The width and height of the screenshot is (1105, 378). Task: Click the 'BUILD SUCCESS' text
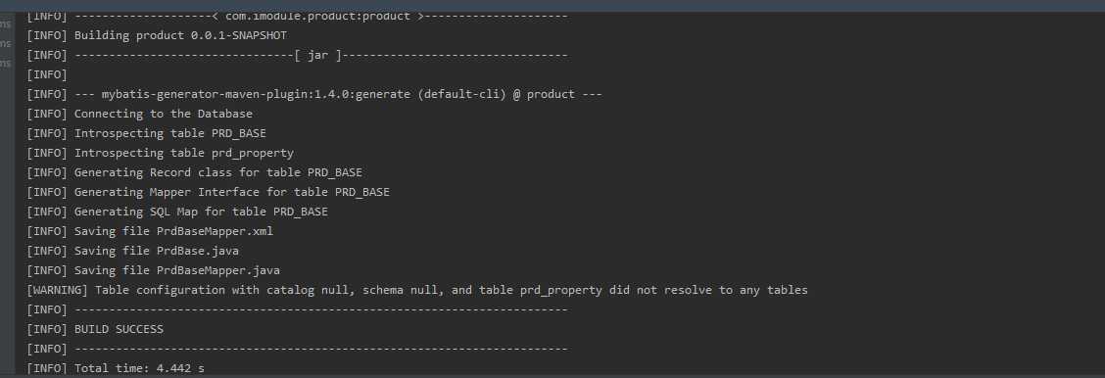[119, 329]
